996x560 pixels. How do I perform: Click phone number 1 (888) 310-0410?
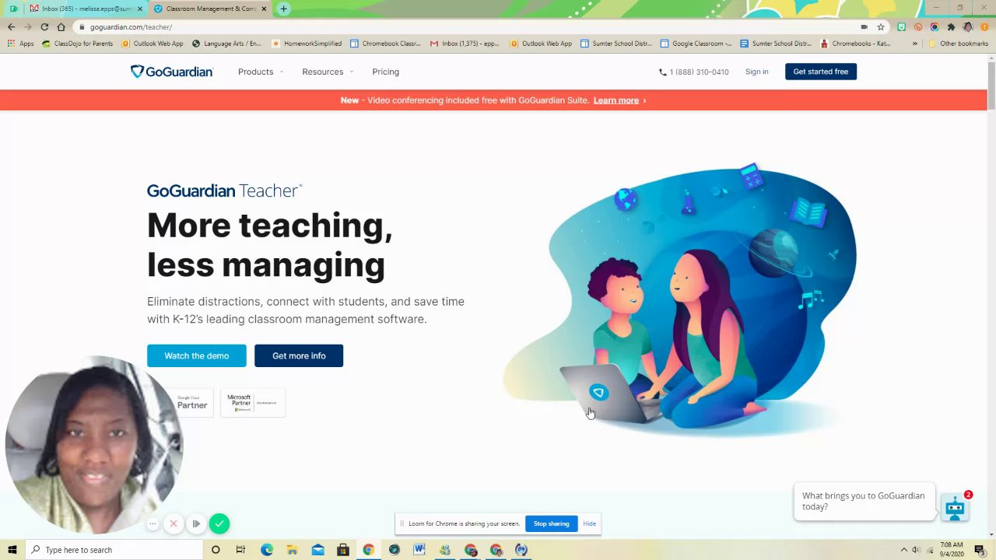(694, 72)
